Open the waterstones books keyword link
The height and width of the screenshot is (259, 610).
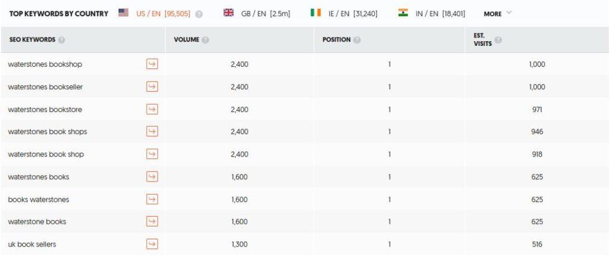coord(39,177)
